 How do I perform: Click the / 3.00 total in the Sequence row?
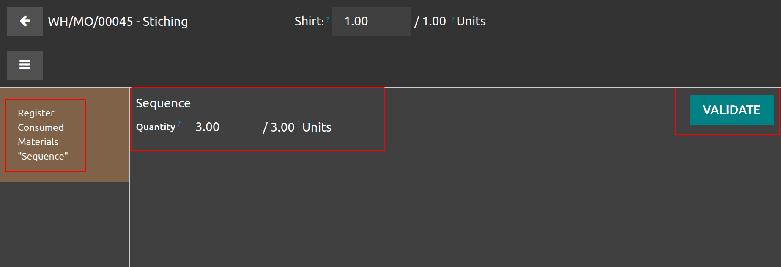(x=279, y=127)
